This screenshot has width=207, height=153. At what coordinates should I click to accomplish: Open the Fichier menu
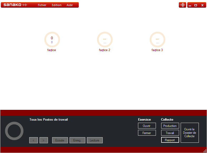click(42, 5)
